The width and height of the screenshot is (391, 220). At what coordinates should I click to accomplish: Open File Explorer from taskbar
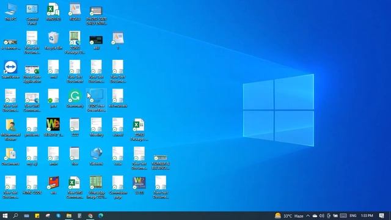point(69,216)
